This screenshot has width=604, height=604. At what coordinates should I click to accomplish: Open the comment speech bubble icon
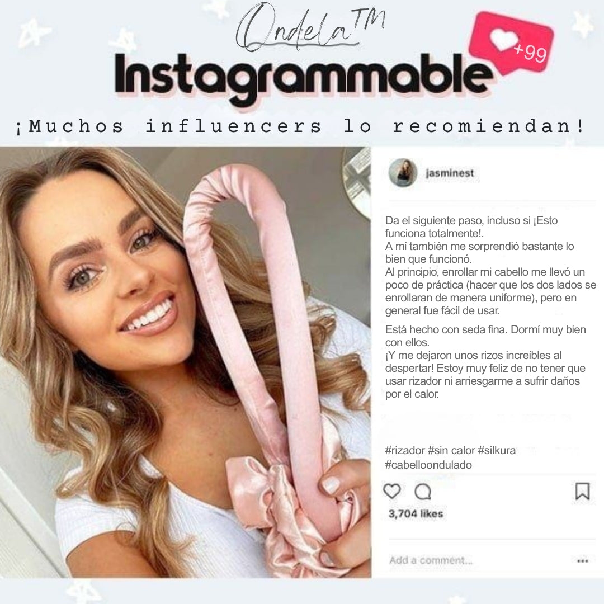point(423,492)
